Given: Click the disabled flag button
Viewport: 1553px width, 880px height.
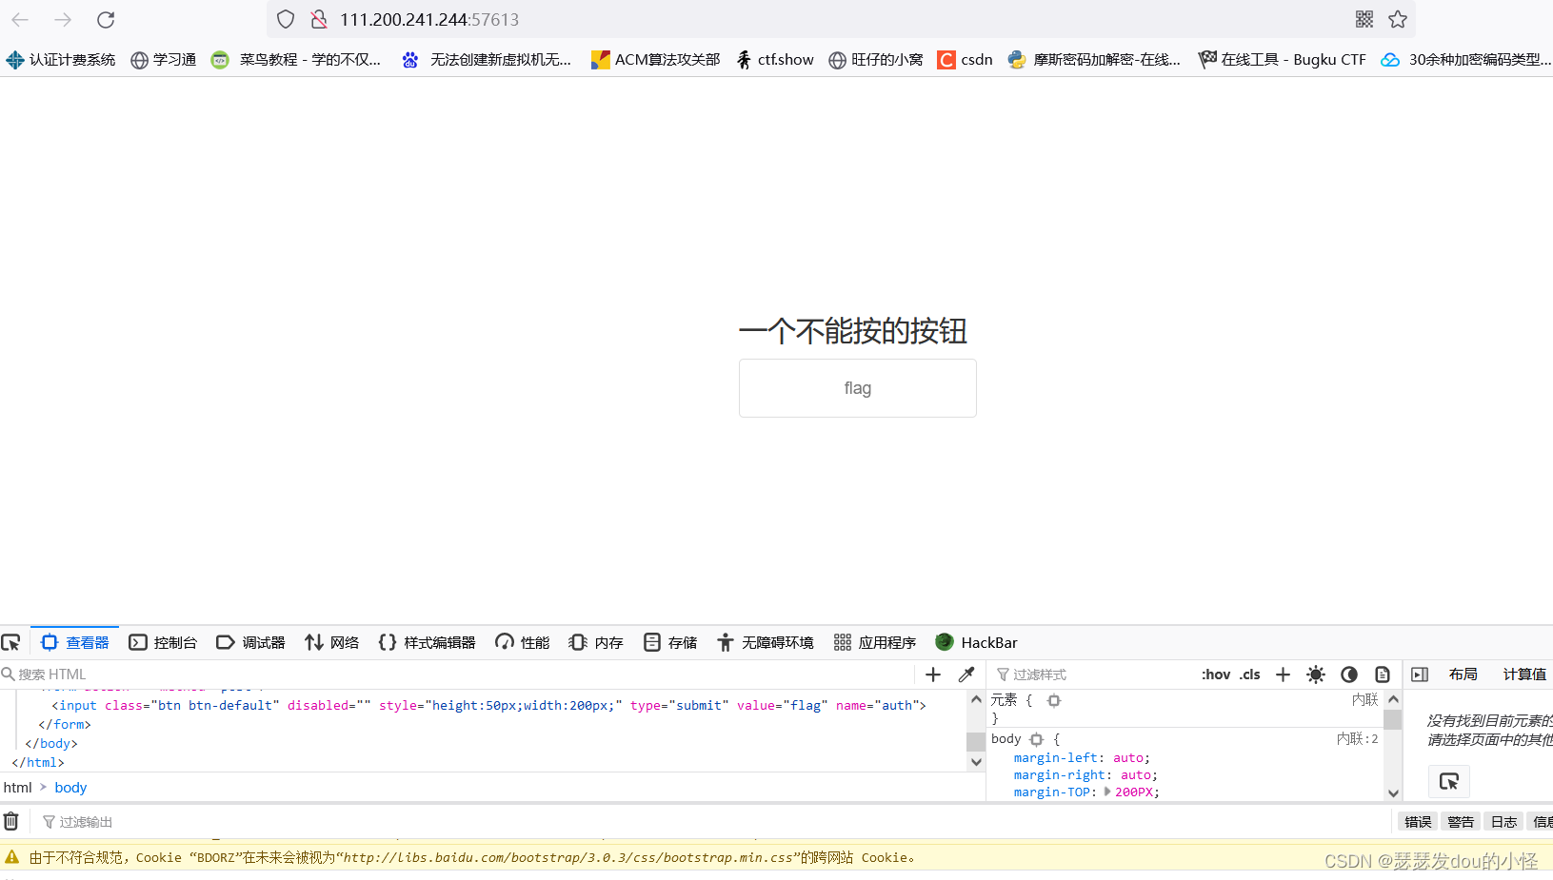Looking at the screenshot, I should coord(858,388).
